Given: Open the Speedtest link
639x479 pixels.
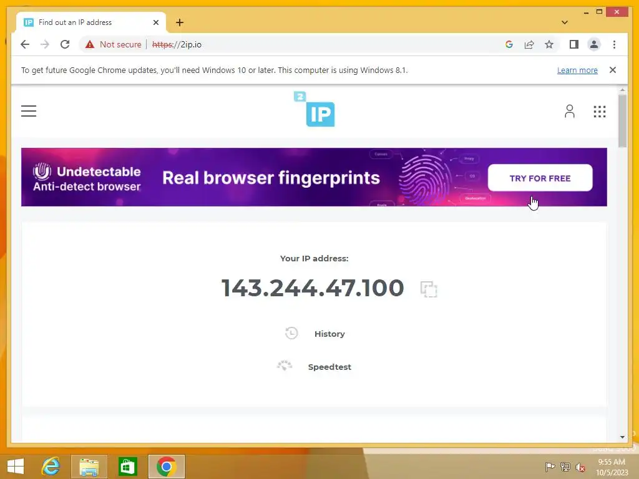Looking at the screenshot, I should [x=329, y=367].
